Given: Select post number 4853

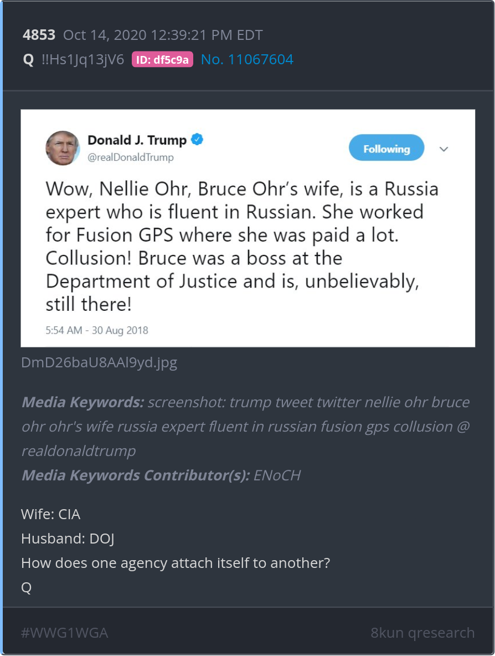Looking at the screenshot, I should 39,35.
